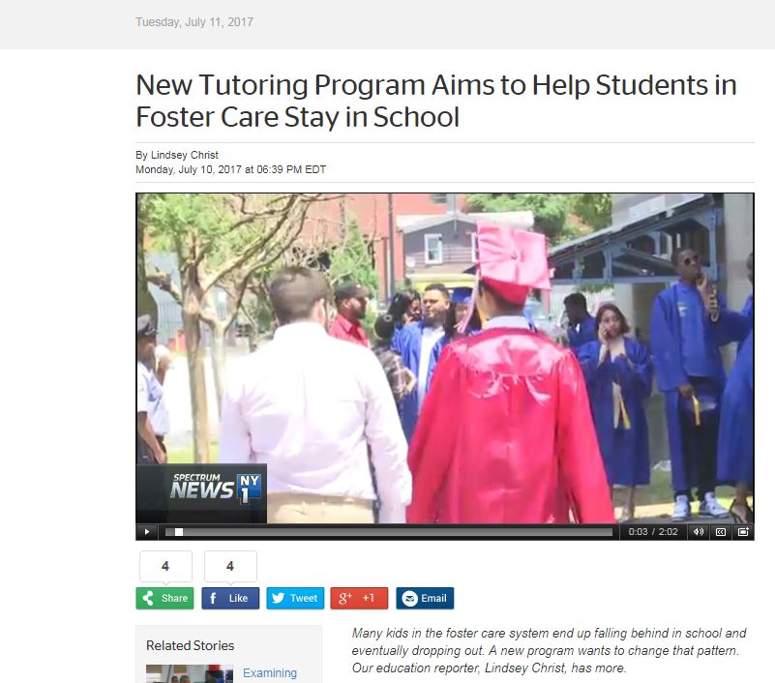This screenshot has height=683, width=775.
Task: Click the green Share button
Action: (164, 598)
